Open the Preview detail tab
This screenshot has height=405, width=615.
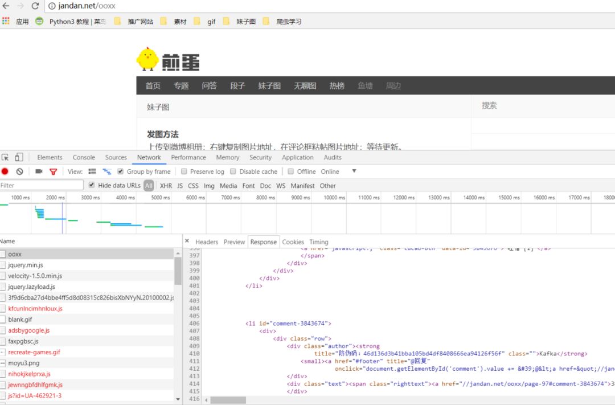tap(234, 242)
